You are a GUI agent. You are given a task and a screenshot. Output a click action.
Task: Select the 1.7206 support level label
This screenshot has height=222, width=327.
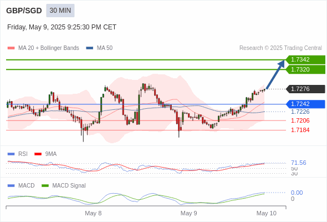(300, 120)
